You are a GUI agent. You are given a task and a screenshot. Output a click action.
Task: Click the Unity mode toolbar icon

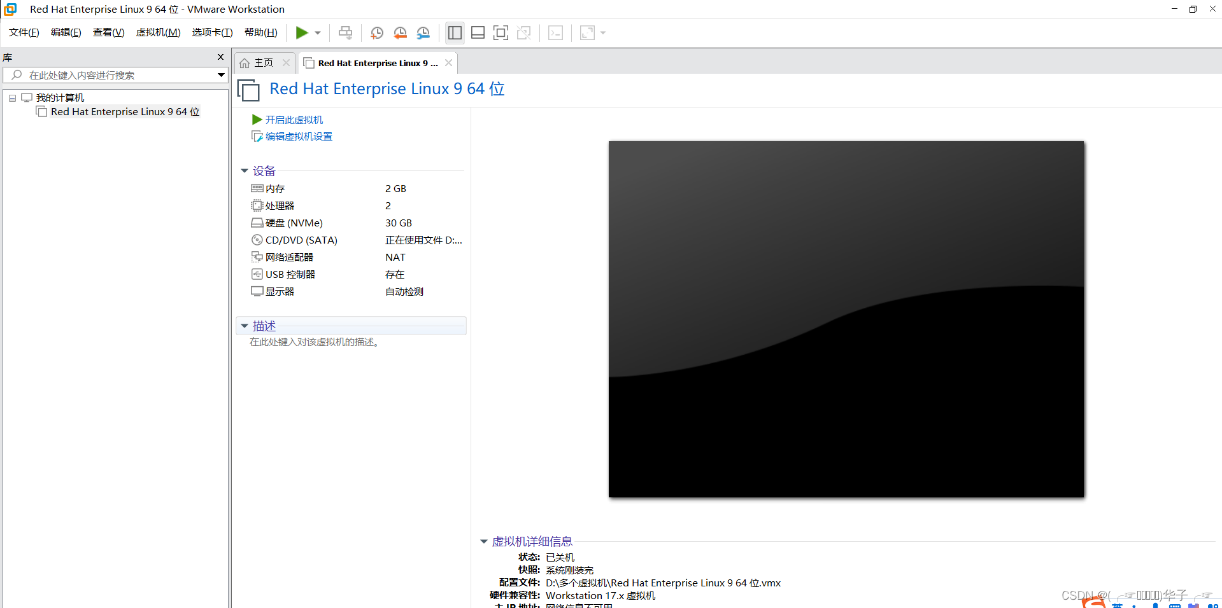tap(523, 32)
